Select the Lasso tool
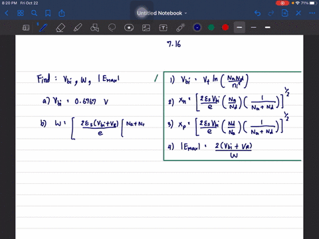 pos(112,27)
